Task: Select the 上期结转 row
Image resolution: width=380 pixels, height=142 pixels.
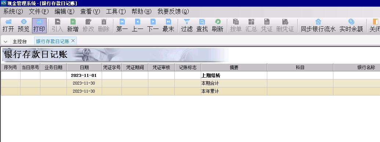Action: 190,75
